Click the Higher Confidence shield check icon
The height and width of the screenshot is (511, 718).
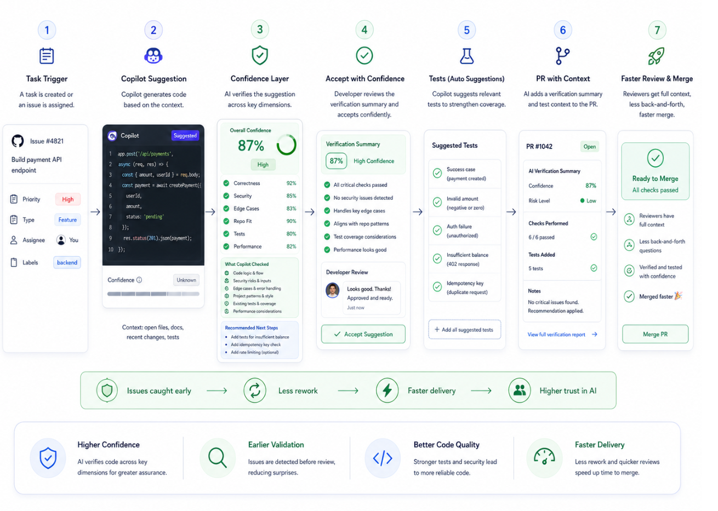48,458
